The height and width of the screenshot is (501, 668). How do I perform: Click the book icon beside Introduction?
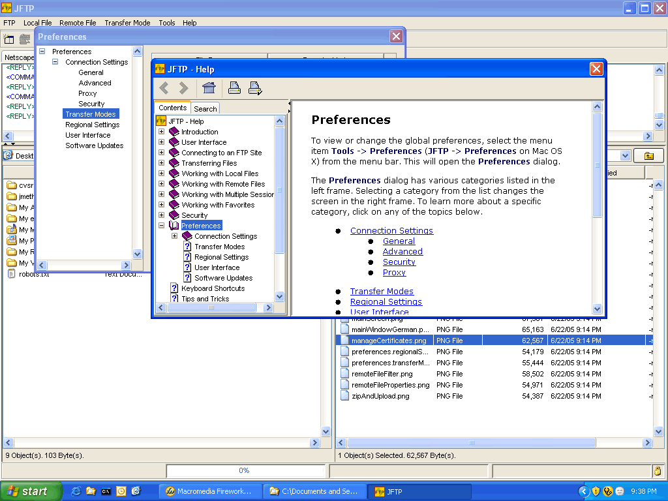[174, 132]
